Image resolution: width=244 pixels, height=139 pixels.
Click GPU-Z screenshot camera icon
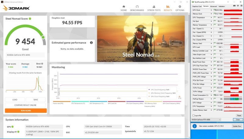pyautogui.click(x=234, y=6)
